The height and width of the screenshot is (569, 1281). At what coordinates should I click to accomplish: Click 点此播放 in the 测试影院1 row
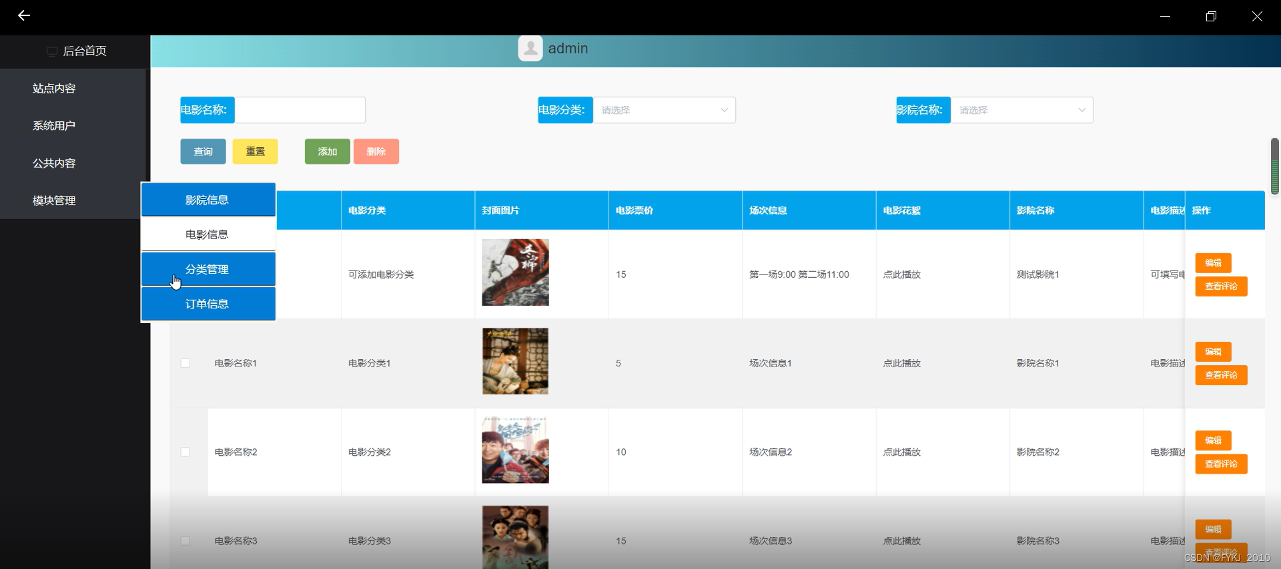[x=902, y=275]
